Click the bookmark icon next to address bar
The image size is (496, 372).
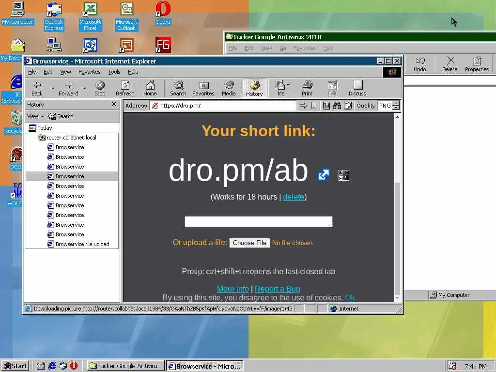(314, 106)
